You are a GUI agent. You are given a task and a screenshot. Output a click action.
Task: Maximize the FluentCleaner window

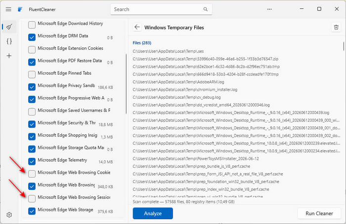click(319, 9)
